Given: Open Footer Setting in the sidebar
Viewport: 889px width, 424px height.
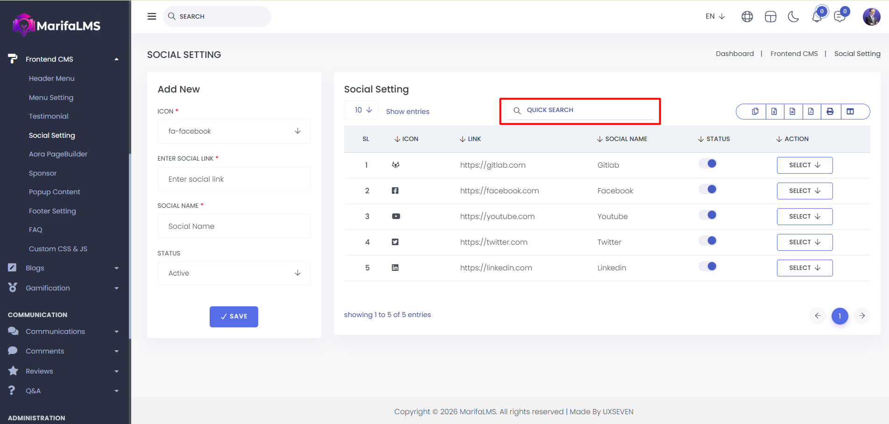Looking at the screenshot, I should point(52,211).
